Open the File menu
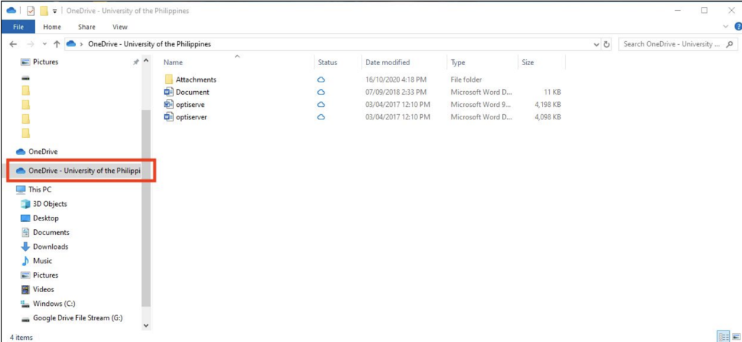 point(18,27)
